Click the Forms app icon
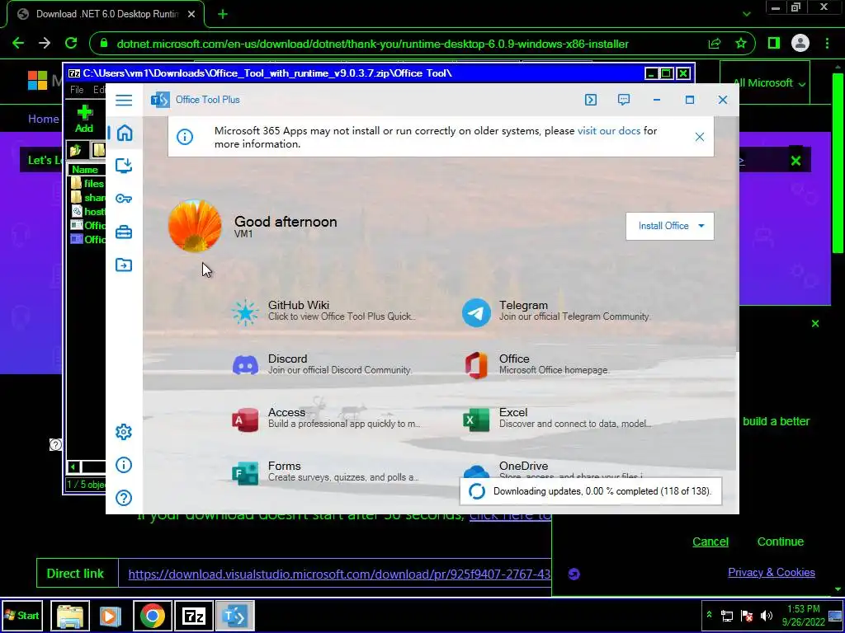Viewport: 845px width, 633px height. 245,473
